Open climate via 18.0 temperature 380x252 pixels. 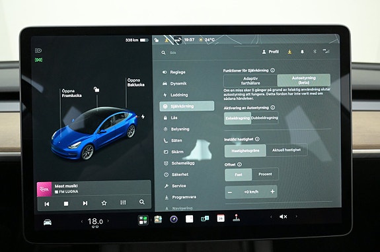95,221
